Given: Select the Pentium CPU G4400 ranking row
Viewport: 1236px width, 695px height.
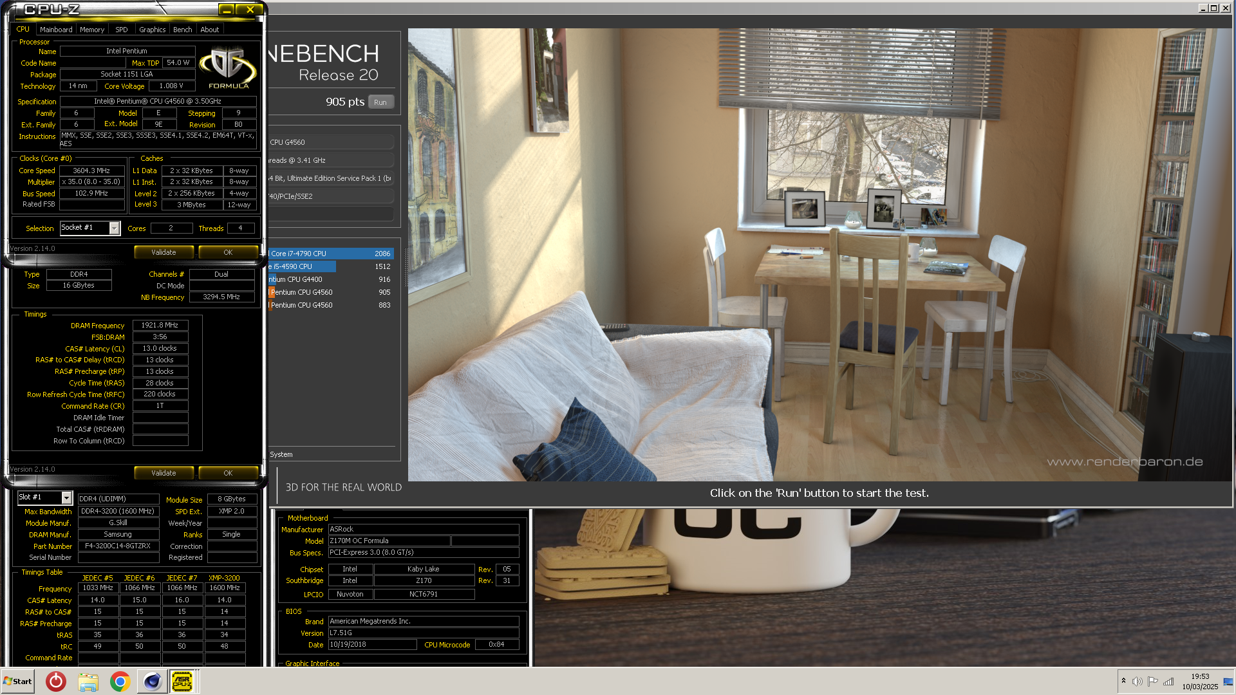Looking at the screenshot, I should pos(330,279).
